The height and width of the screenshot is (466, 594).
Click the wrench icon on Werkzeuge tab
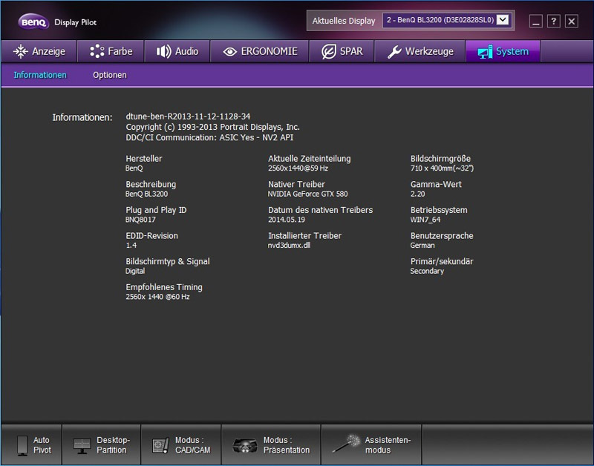[x=394, y=51]
